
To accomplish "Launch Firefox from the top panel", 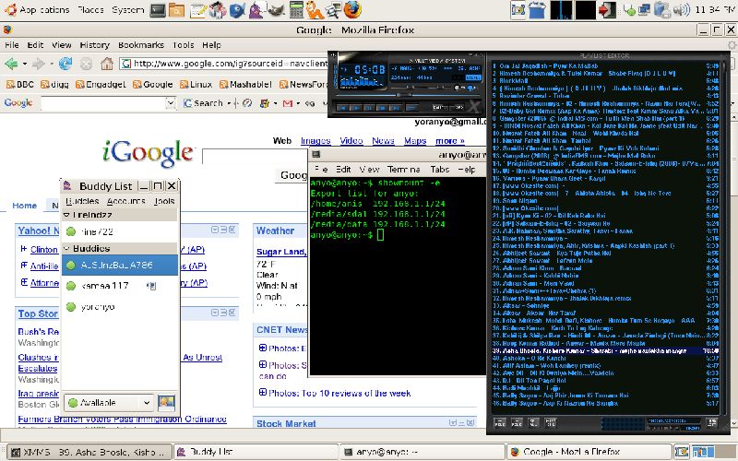I will tap(352, 9).
